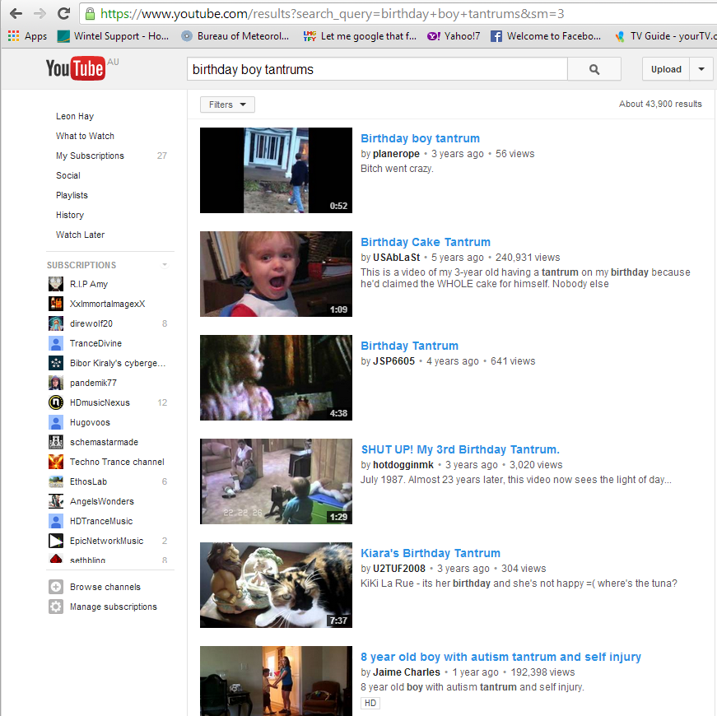Open the USAbLaSt channel link
This screenshot has height=716, width=717.
[396, 258]
